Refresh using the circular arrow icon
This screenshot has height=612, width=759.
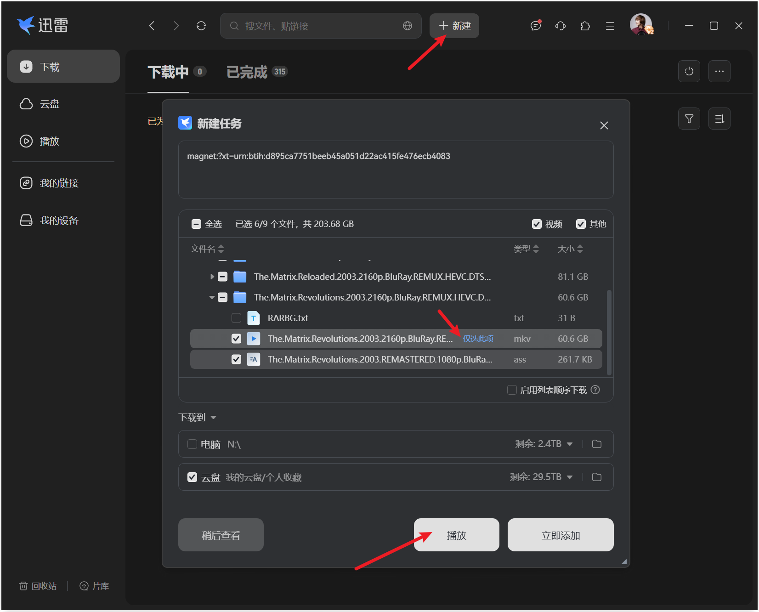(x=201, y=26)
